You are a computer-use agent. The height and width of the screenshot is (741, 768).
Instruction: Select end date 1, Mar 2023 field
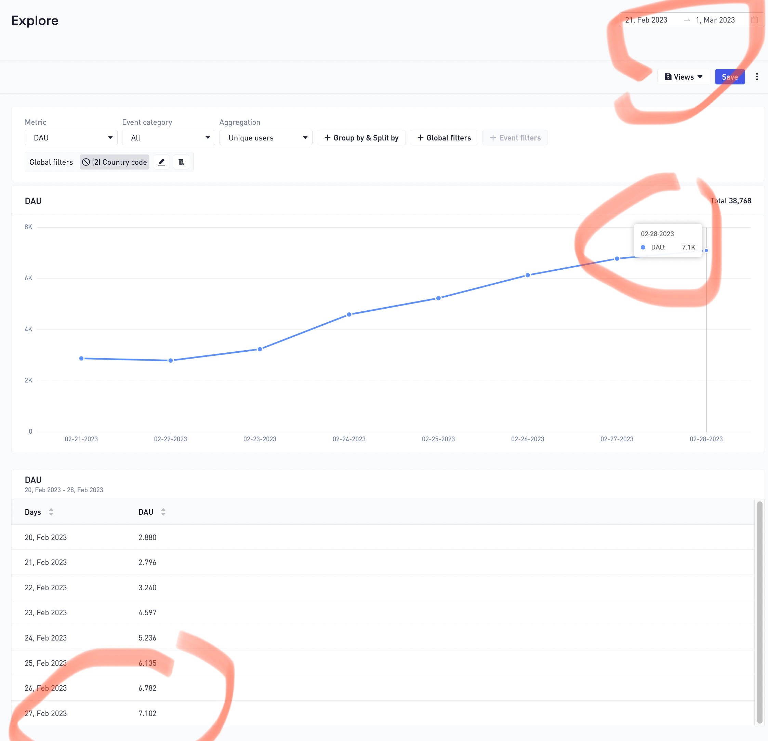pos(715,20)
